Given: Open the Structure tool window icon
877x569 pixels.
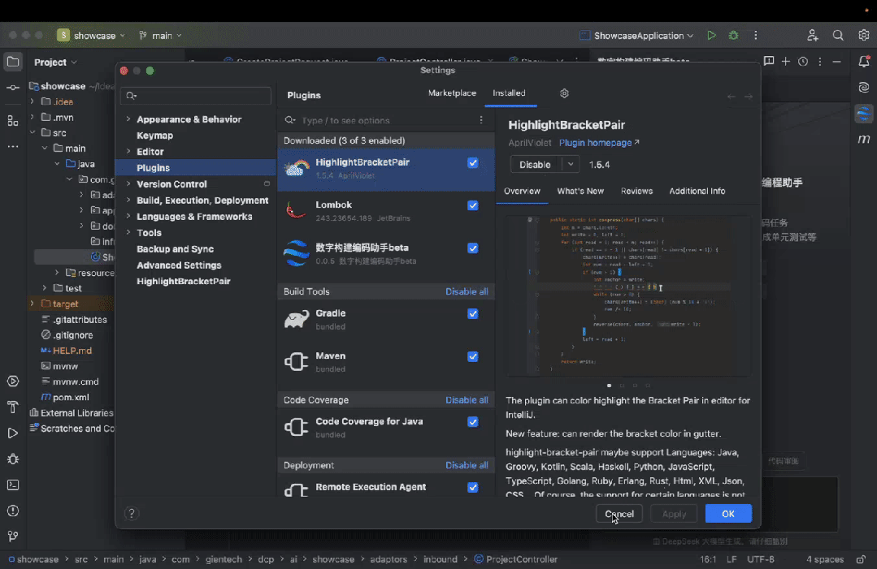Looking at the screenshot, I should point(13,120).
